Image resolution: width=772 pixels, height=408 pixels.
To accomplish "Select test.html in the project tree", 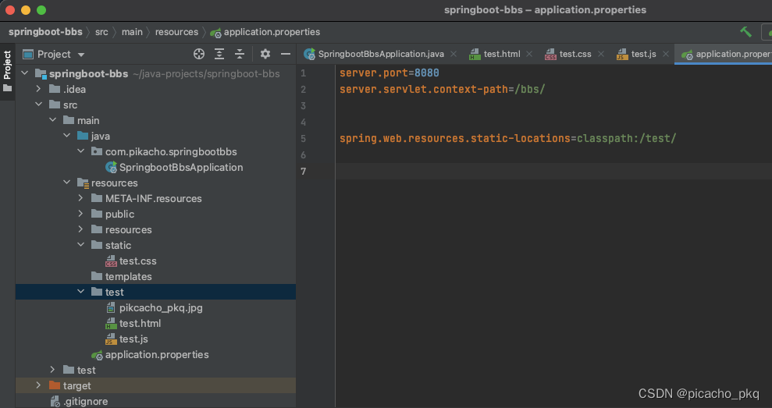I will pos(140,323).
